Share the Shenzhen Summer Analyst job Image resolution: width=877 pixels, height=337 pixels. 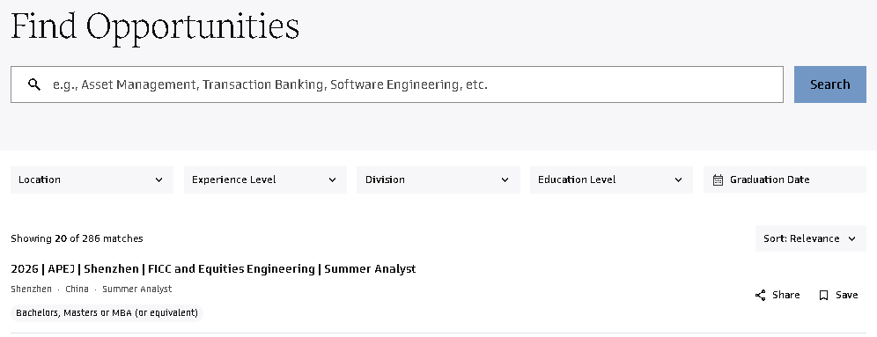[778, 295]
